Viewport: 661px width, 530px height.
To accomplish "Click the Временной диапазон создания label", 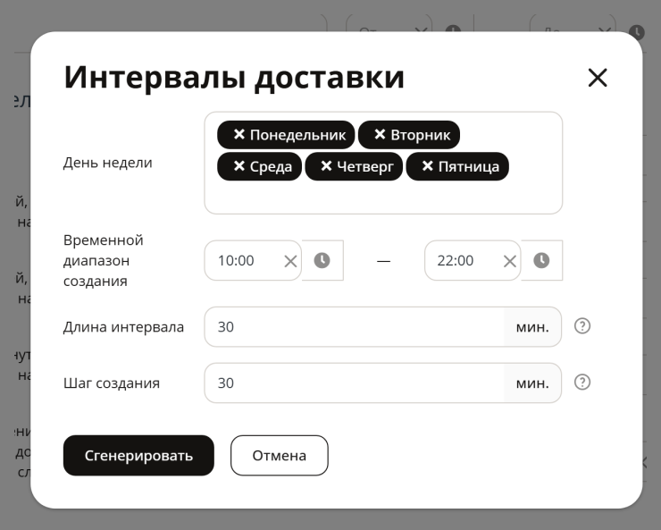I will tap(104, 261).
